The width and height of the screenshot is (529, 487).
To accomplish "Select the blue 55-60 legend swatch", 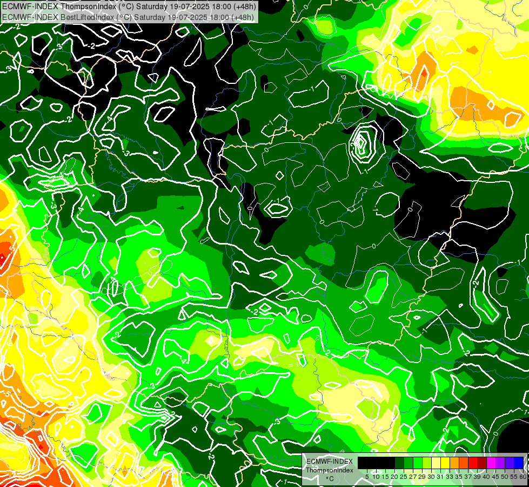I will (x=519, y=463).
